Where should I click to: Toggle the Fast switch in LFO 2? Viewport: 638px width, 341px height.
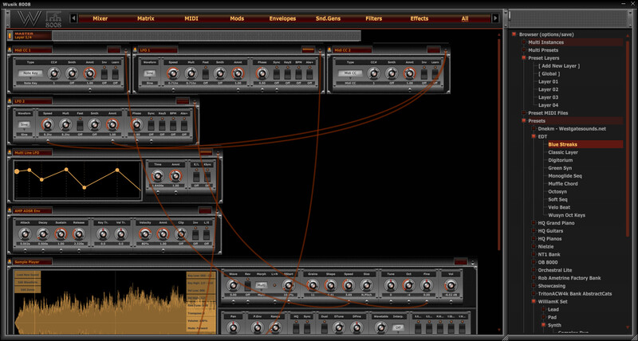[80, 124]
